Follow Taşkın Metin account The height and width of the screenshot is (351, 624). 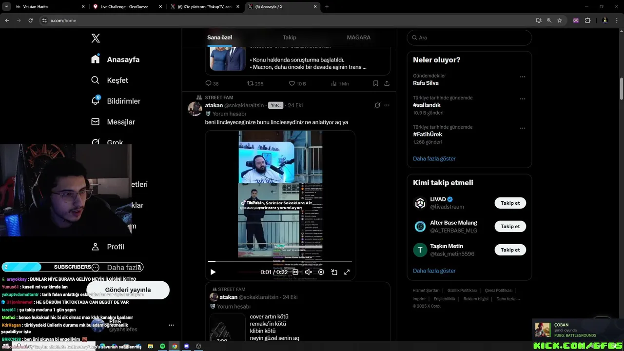pyautogui.click(x=510, y=250)
